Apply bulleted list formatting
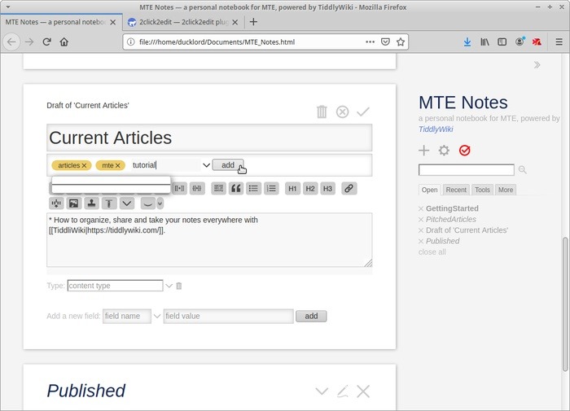Screen dimensions: 570x411 pos(253,188)
